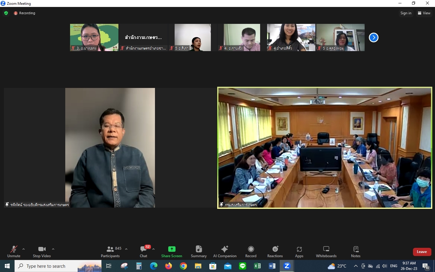435x272 pixels.
Task: Stop Video camera toggle
Action: point(42,249)
